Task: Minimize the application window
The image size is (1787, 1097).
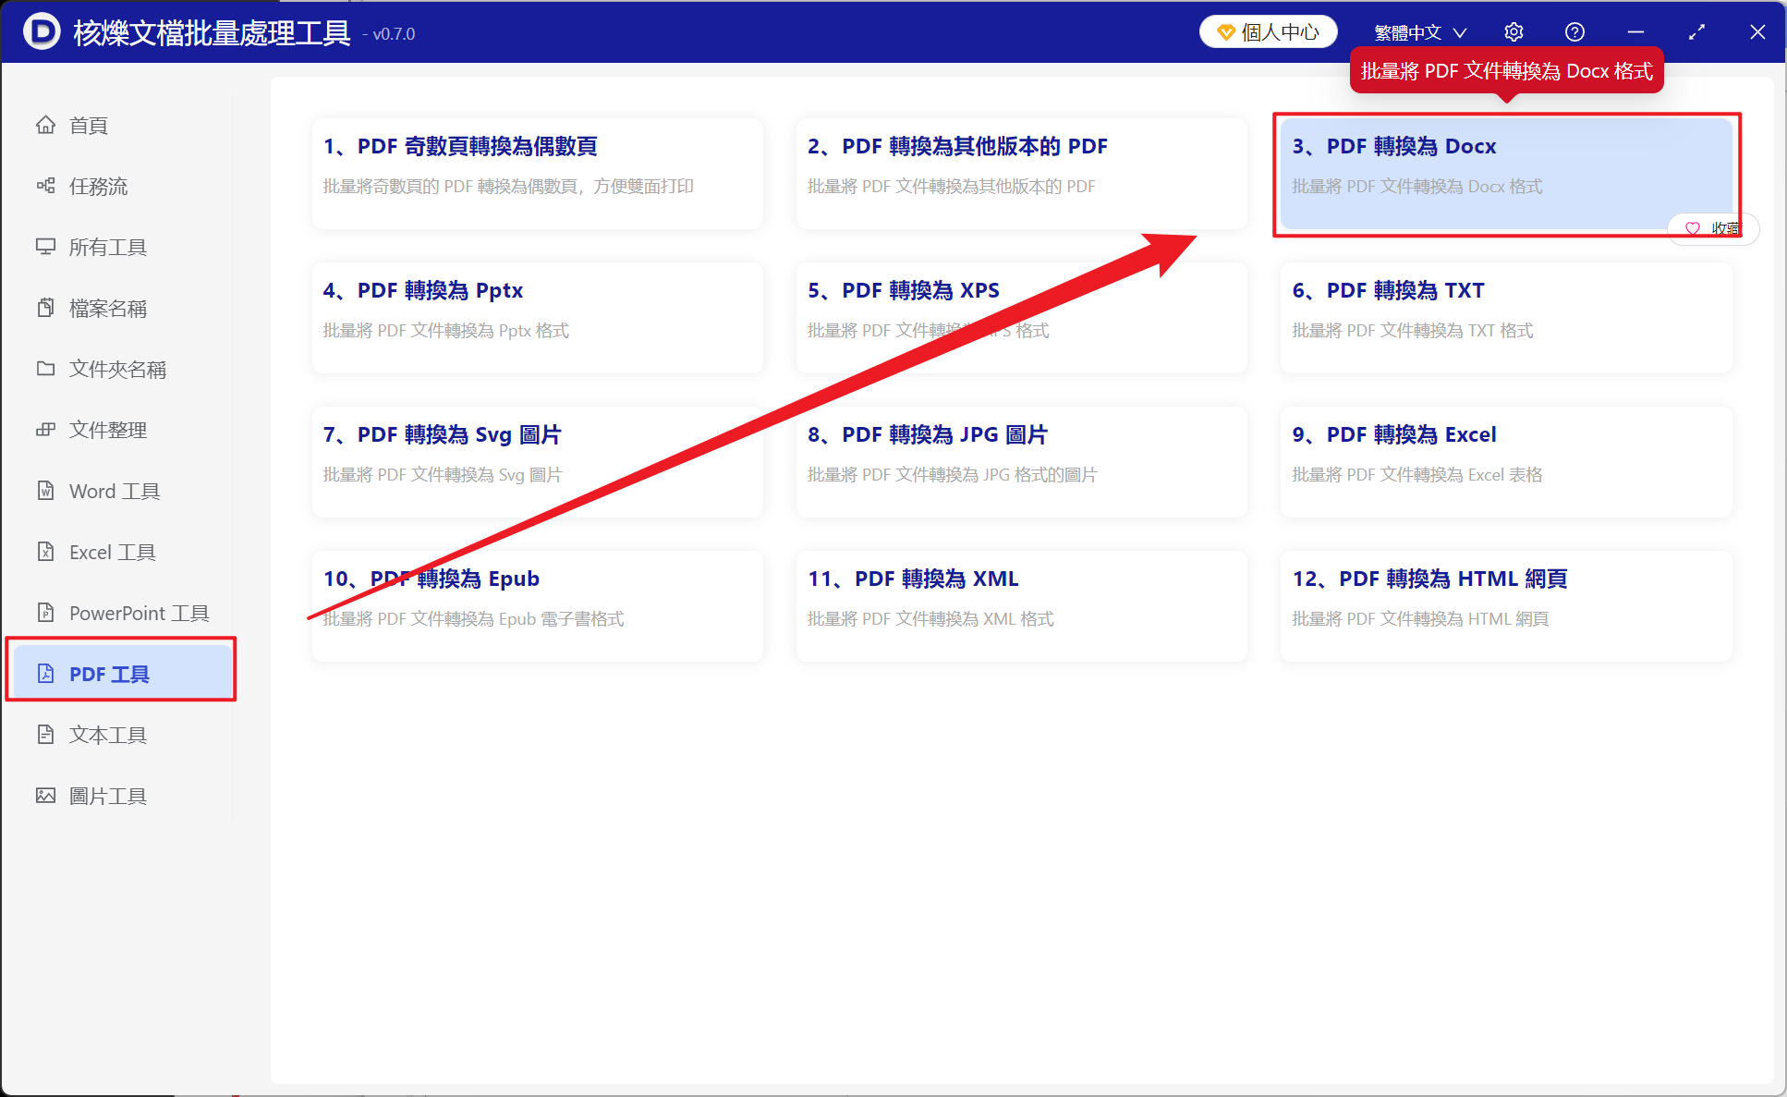Action: point(1635,32)
